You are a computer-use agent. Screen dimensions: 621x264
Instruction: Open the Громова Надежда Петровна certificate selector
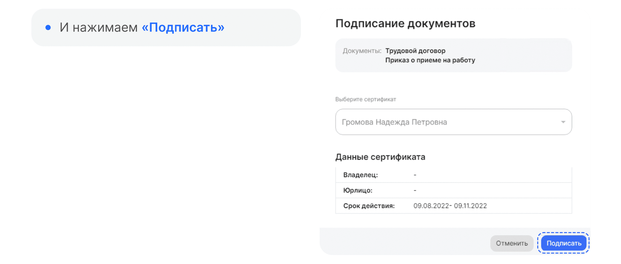click(453, 122)
